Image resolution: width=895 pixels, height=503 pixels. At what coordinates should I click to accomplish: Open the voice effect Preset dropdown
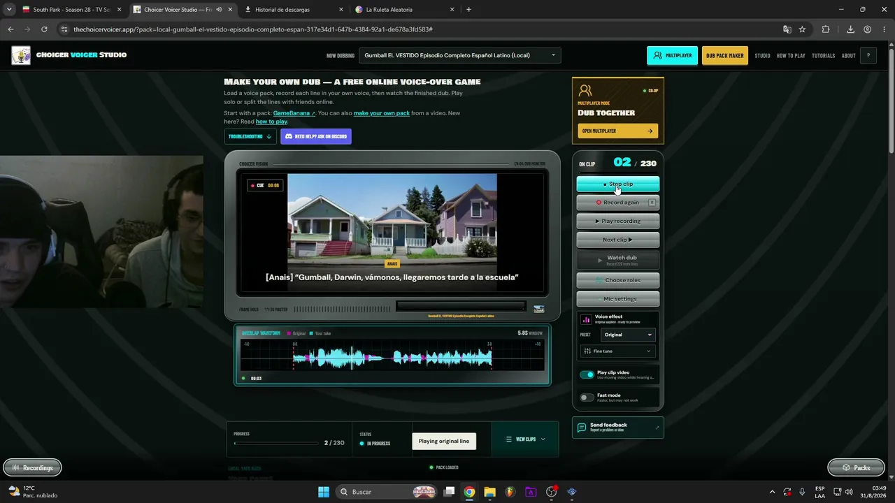(627, 335)
